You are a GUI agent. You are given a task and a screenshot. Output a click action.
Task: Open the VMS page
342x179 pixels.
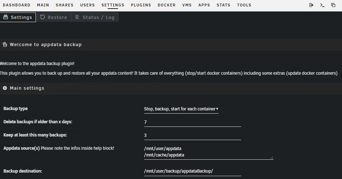pos(187,5)
